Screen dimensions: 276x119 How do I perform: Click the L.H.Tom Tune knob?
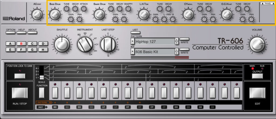click(x=160, y=9)
